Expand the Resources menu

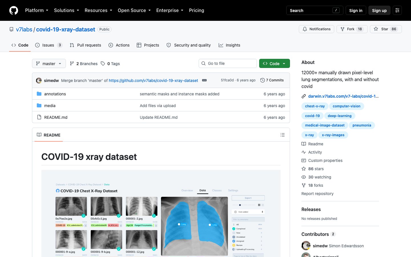[98, 10]
